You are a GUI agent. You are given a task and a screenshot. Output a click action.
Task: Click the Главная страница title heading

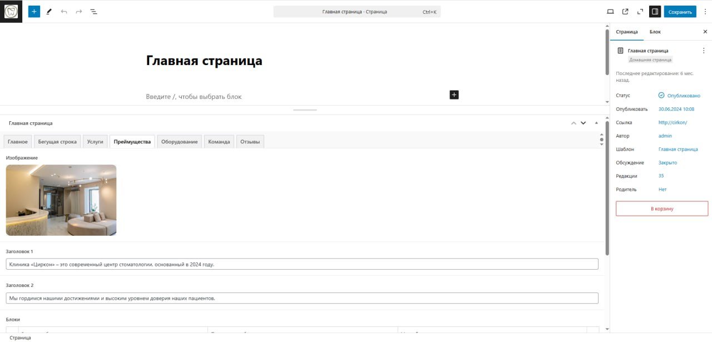click(x=204, y=61)
